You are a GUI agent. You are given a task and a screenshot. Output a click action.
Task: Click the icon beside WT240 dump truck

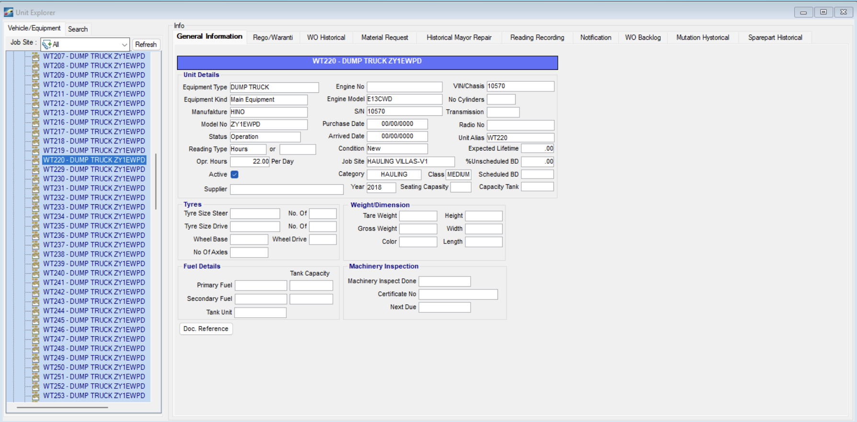tap(35, 273)
